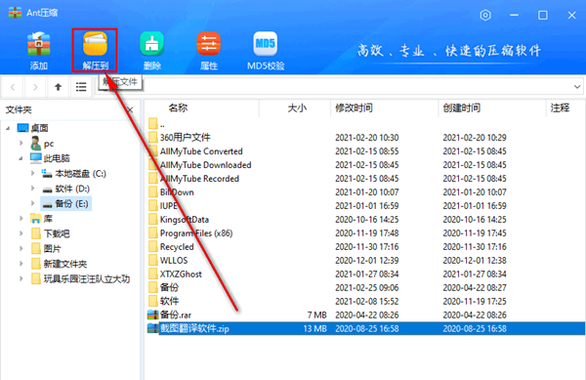Select the KingsoftData folder row
The width and height of the screenshot is (586, 380).
click(364, 220)
